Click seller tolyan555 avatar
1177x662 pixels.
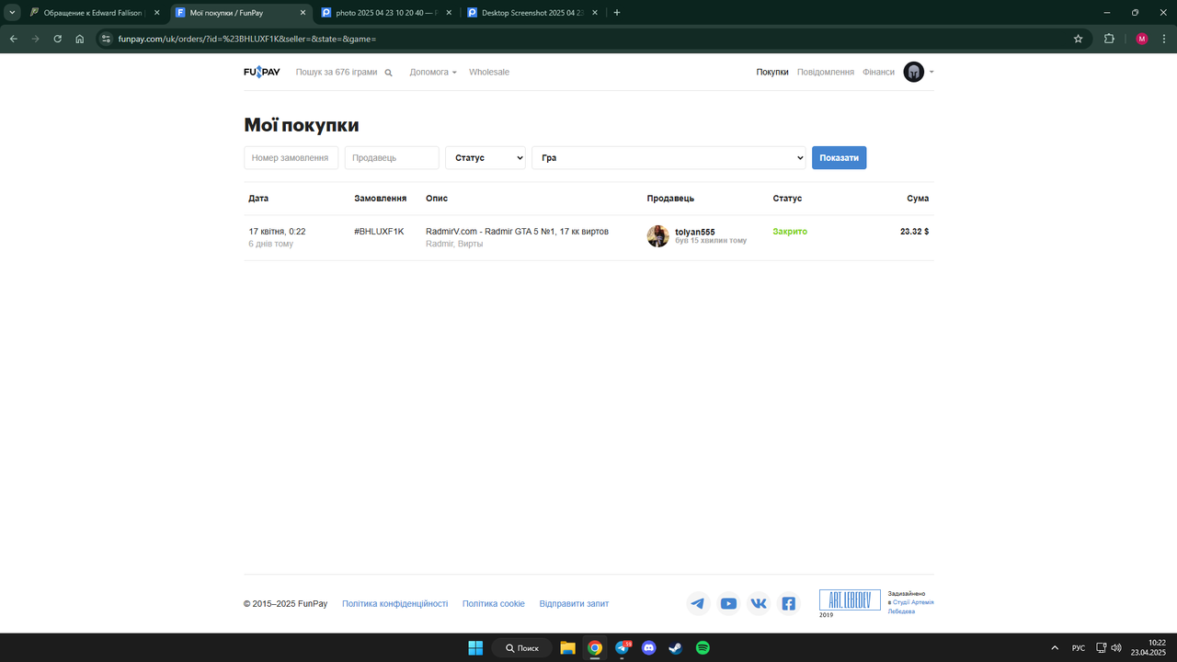coord(658,236)
